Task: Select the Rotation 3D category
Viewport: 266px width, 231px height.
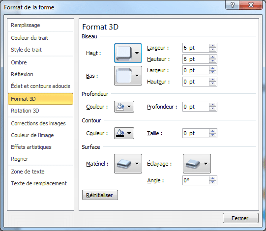Action: pos(40,111)
